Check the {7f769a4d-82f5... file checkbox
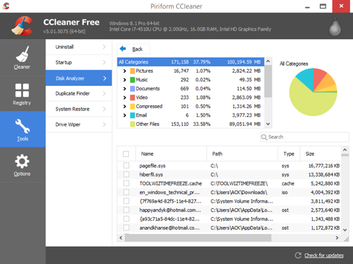 coord(126,201)
